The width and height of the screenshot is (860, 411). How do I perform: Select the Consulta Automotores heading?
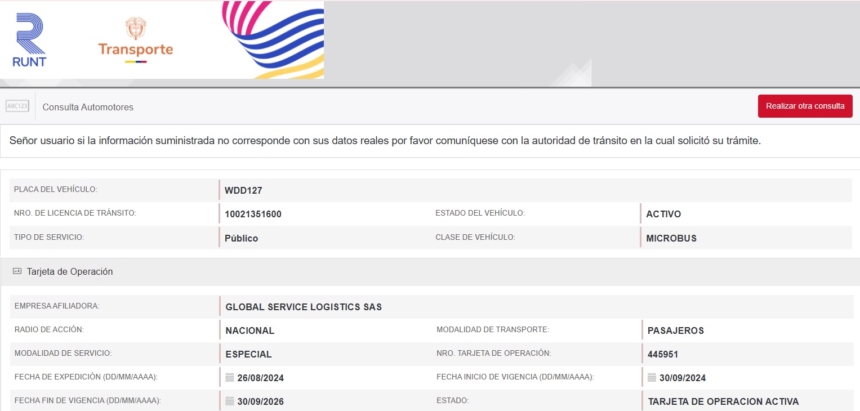[x=88, y=107]
